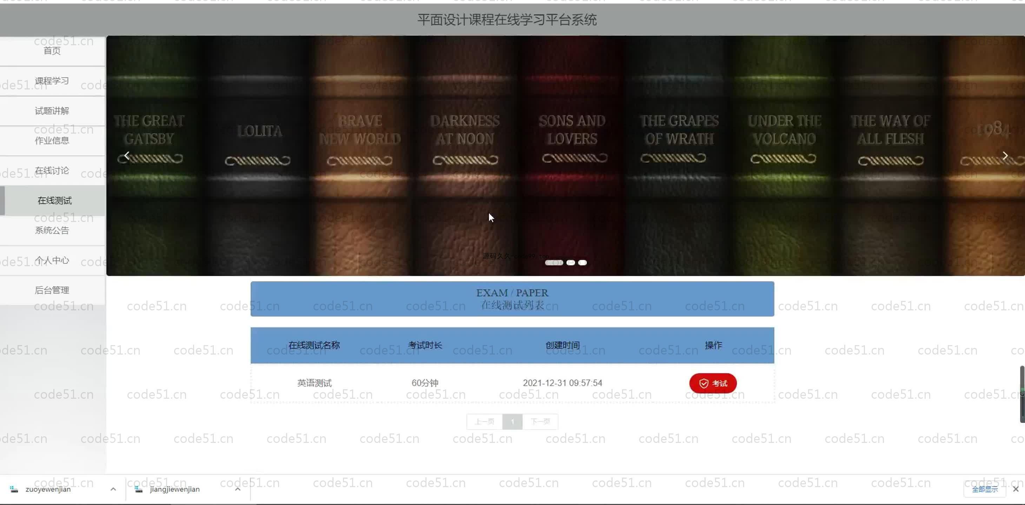This screenshot has width=1025, height=505.
Task: Show previous carousel slide with left arrow
Action: pyautogui.click(x=126, y=155)
